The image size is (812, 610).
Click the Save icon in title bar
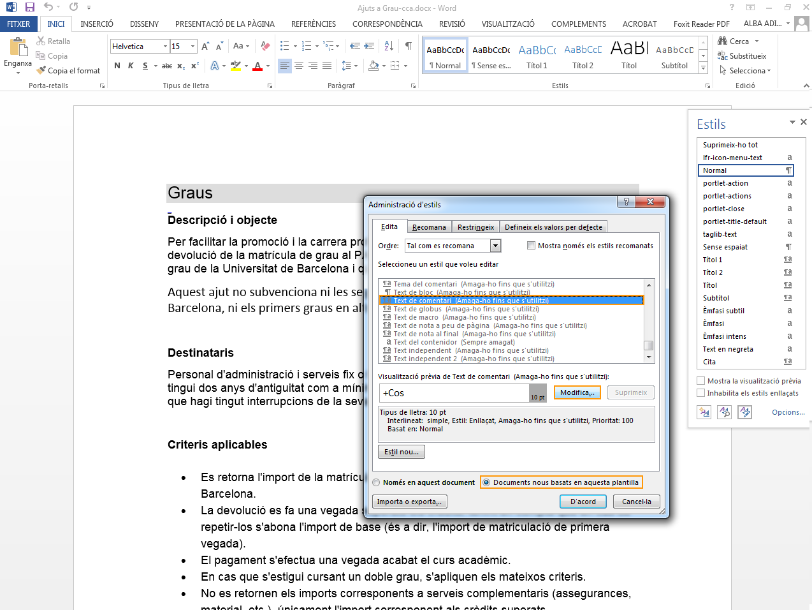point(30,7)
